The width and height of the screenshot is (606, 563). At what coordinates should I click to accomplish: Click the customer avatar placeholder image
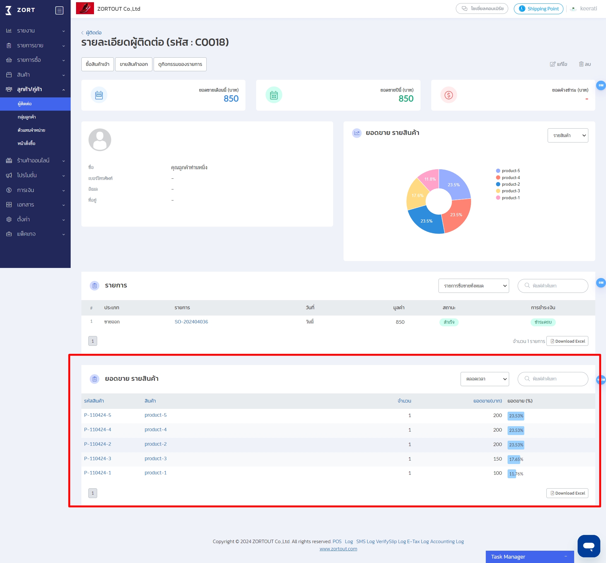tap(100, 140)
